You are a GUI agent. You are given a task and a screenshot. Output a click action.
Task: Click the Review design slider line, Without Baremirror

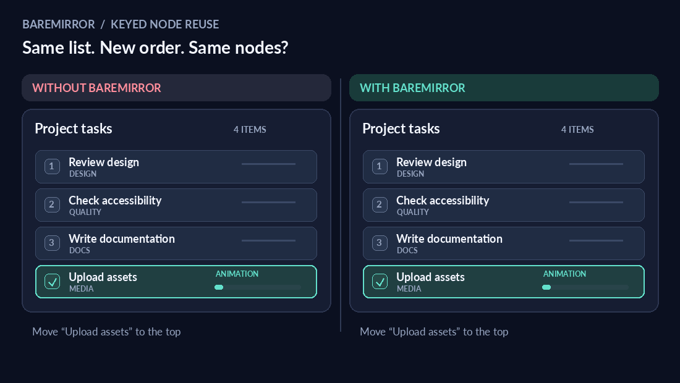pos(268,164)
